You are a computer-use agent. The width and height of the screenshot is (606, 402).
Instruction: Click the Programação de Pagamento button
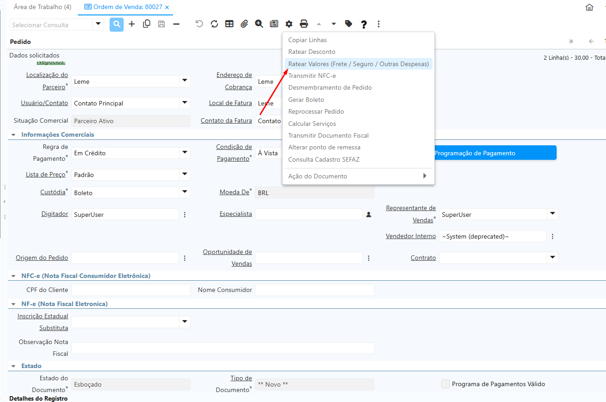coord(495,153)
